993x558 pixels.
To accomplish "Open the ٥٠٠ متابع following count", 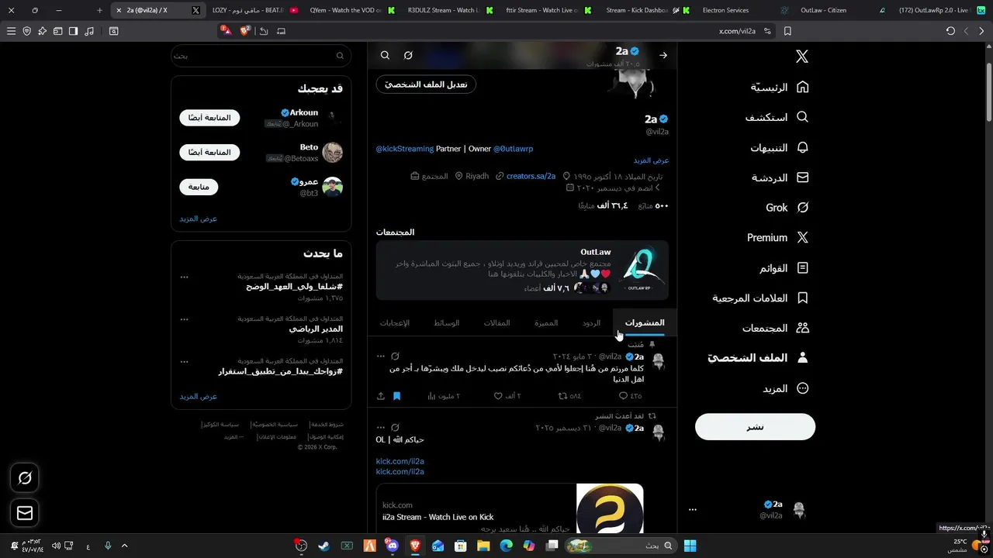I will (x=653, y=206).
